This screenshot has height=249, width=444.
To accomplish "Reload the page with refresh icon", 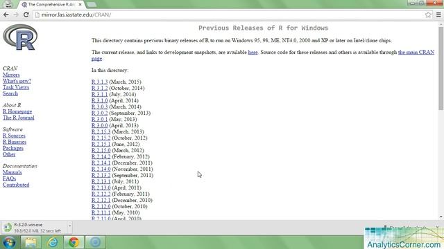I will (x=26, y=15).
